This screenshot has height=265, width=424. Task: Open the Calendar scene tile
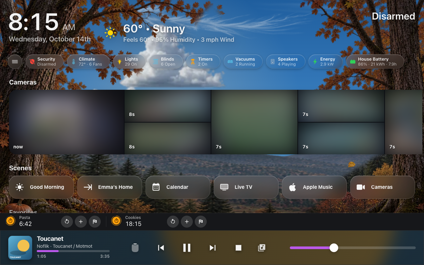pos(178,187)
